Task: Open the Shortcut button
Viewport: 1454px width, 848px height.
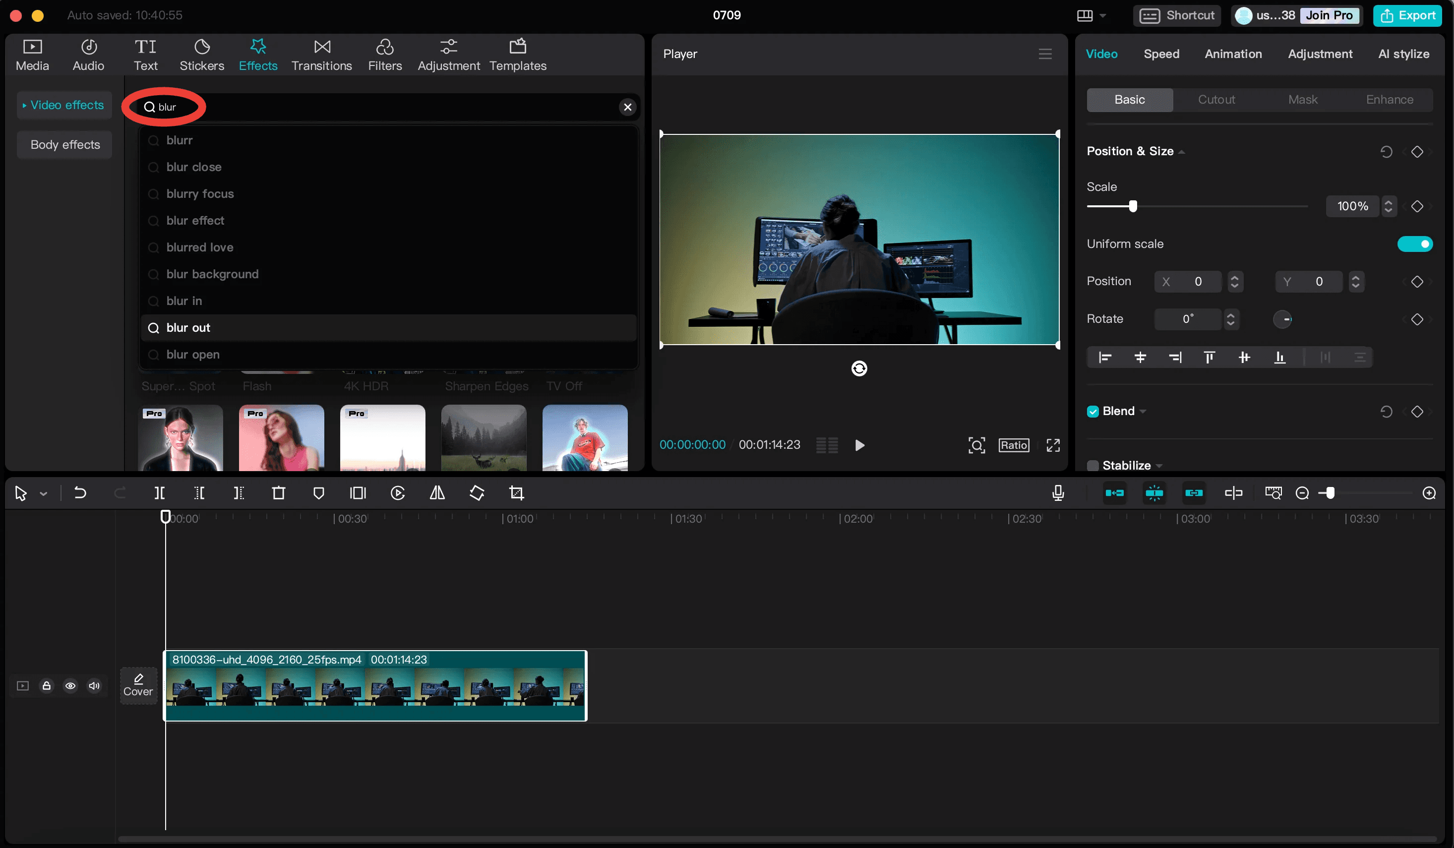Action: point(1177,15)
